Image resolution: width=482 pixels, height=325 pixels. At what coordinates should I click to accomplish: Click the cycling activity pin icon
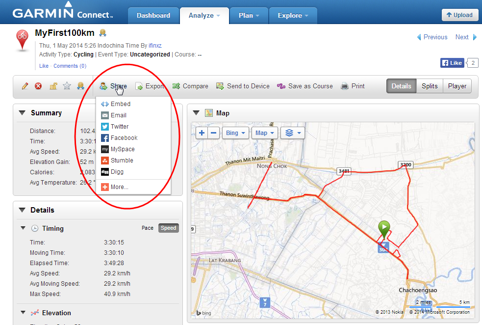[x=22, y=40]
